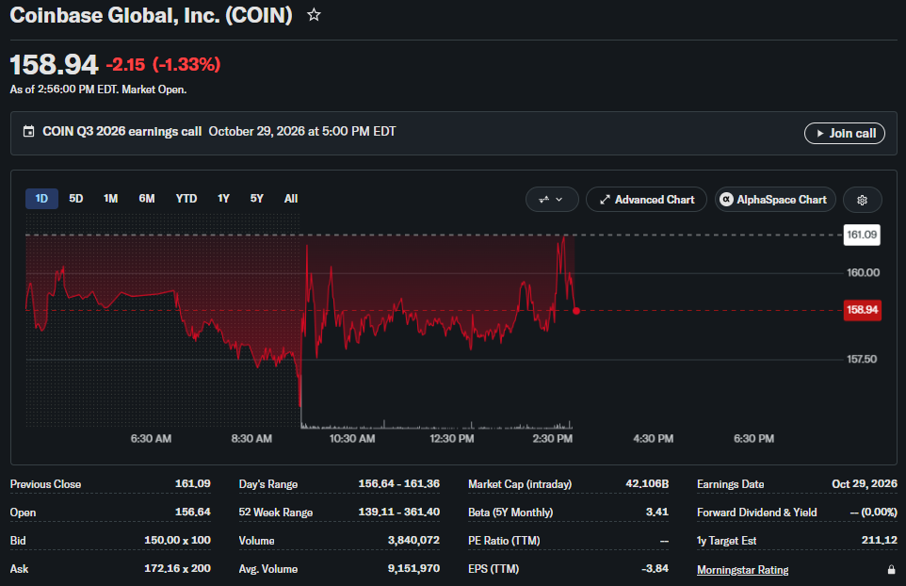Show the All time chart range
The image size is (906, 586).
tap(291, 199)
